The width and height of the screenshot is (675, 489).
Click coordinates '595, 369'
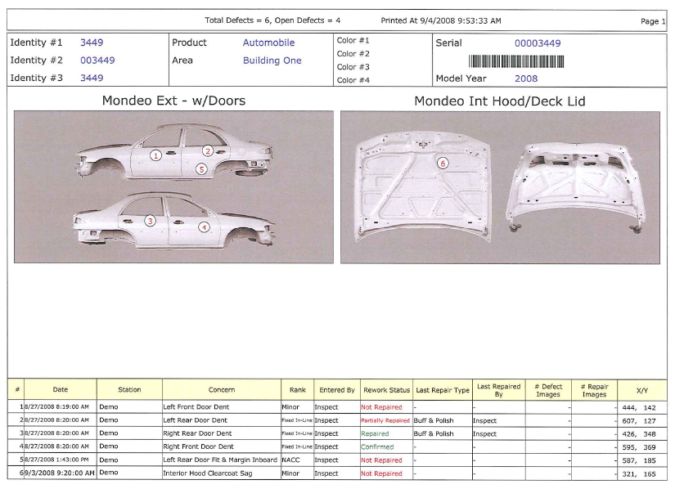coord(639,447)
